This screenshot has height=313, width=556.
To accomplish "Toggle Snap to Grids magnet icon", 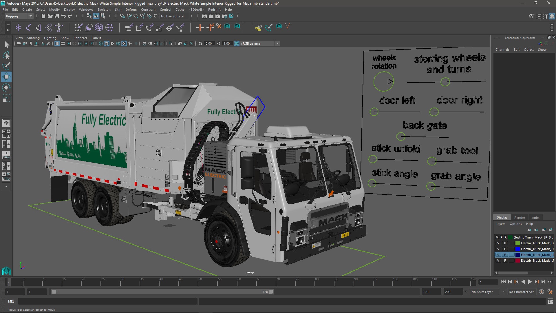I will 122,16.
